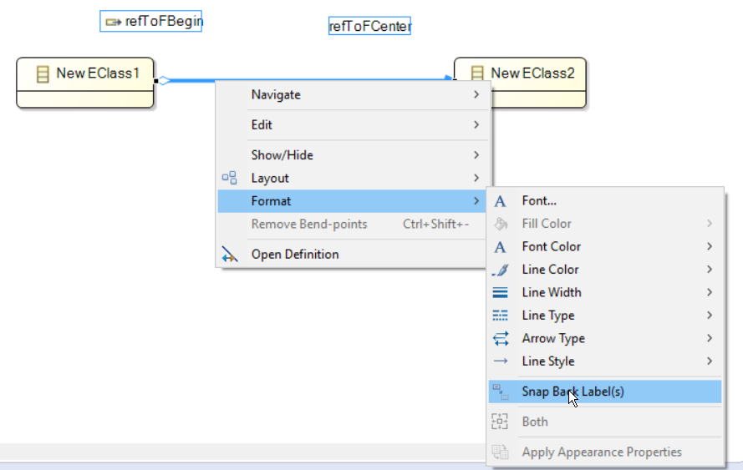Expand the Show/Hide submenu arrow
This screenshot has width=743, height=470.
[x=476, y=155]
